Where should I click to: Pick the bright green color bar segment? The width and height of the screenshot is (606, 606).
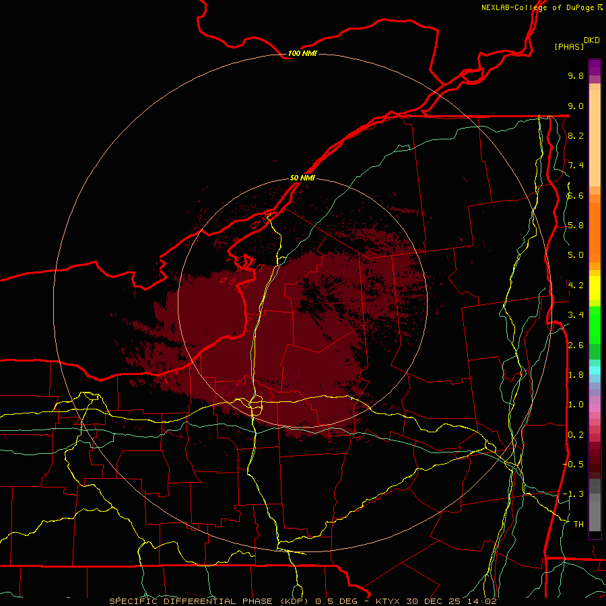pos(595,325)
